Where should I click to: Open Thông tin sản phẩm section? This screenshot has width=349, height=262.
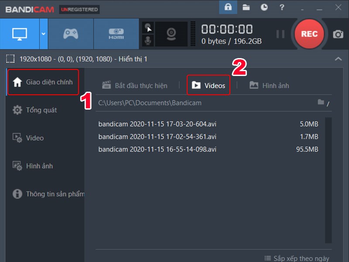(x=48, y=194)
